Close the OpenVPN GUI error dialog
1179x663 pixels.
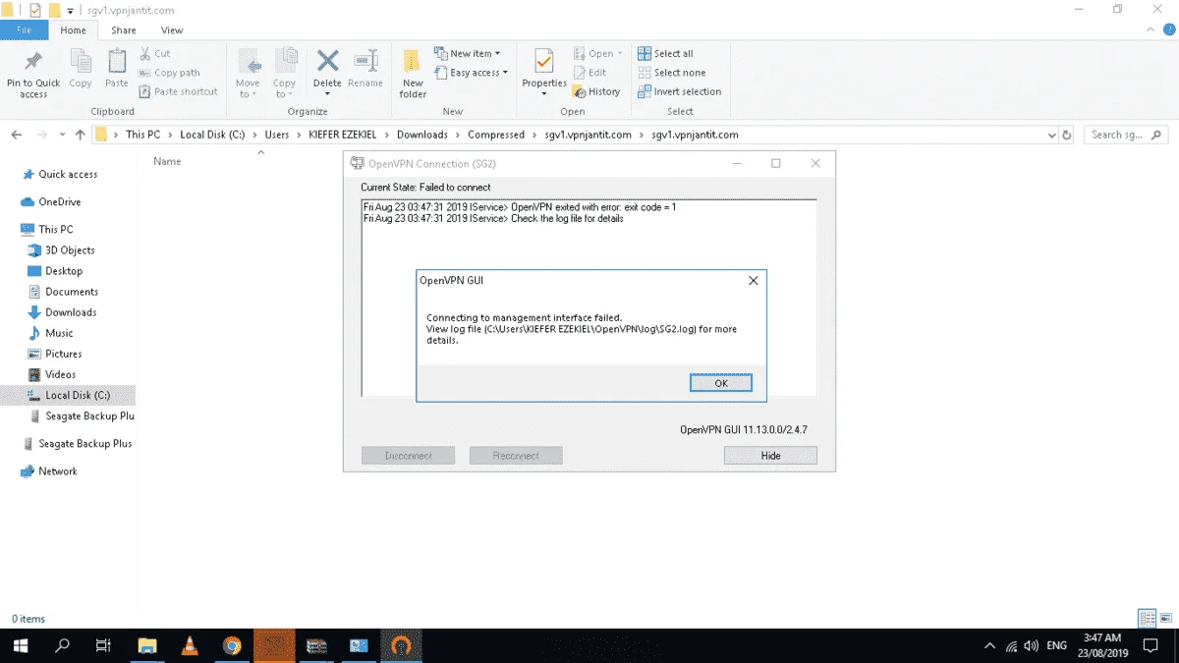tap(753, 281)
